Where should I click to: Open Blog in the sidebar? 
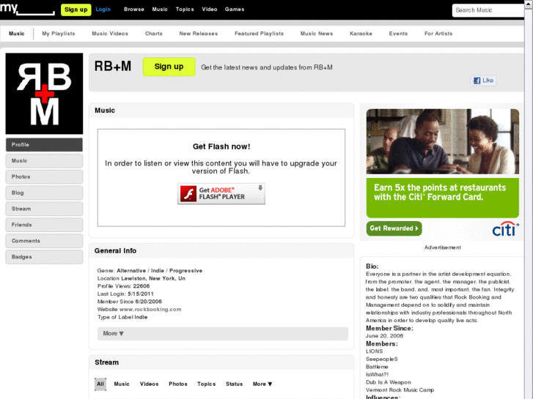pyautogui.click(x=44, y=193)
